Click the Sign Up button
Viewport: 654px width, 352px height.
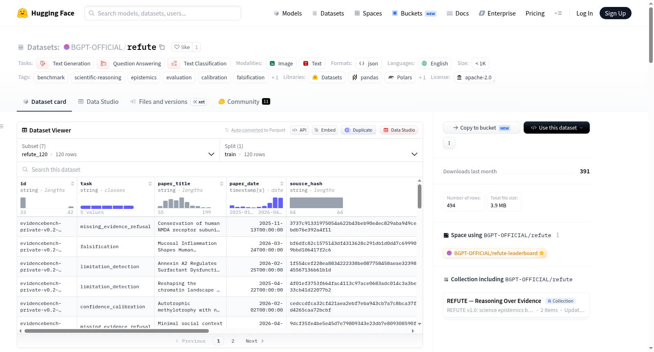pyautogui.click(x=615, y=13)
